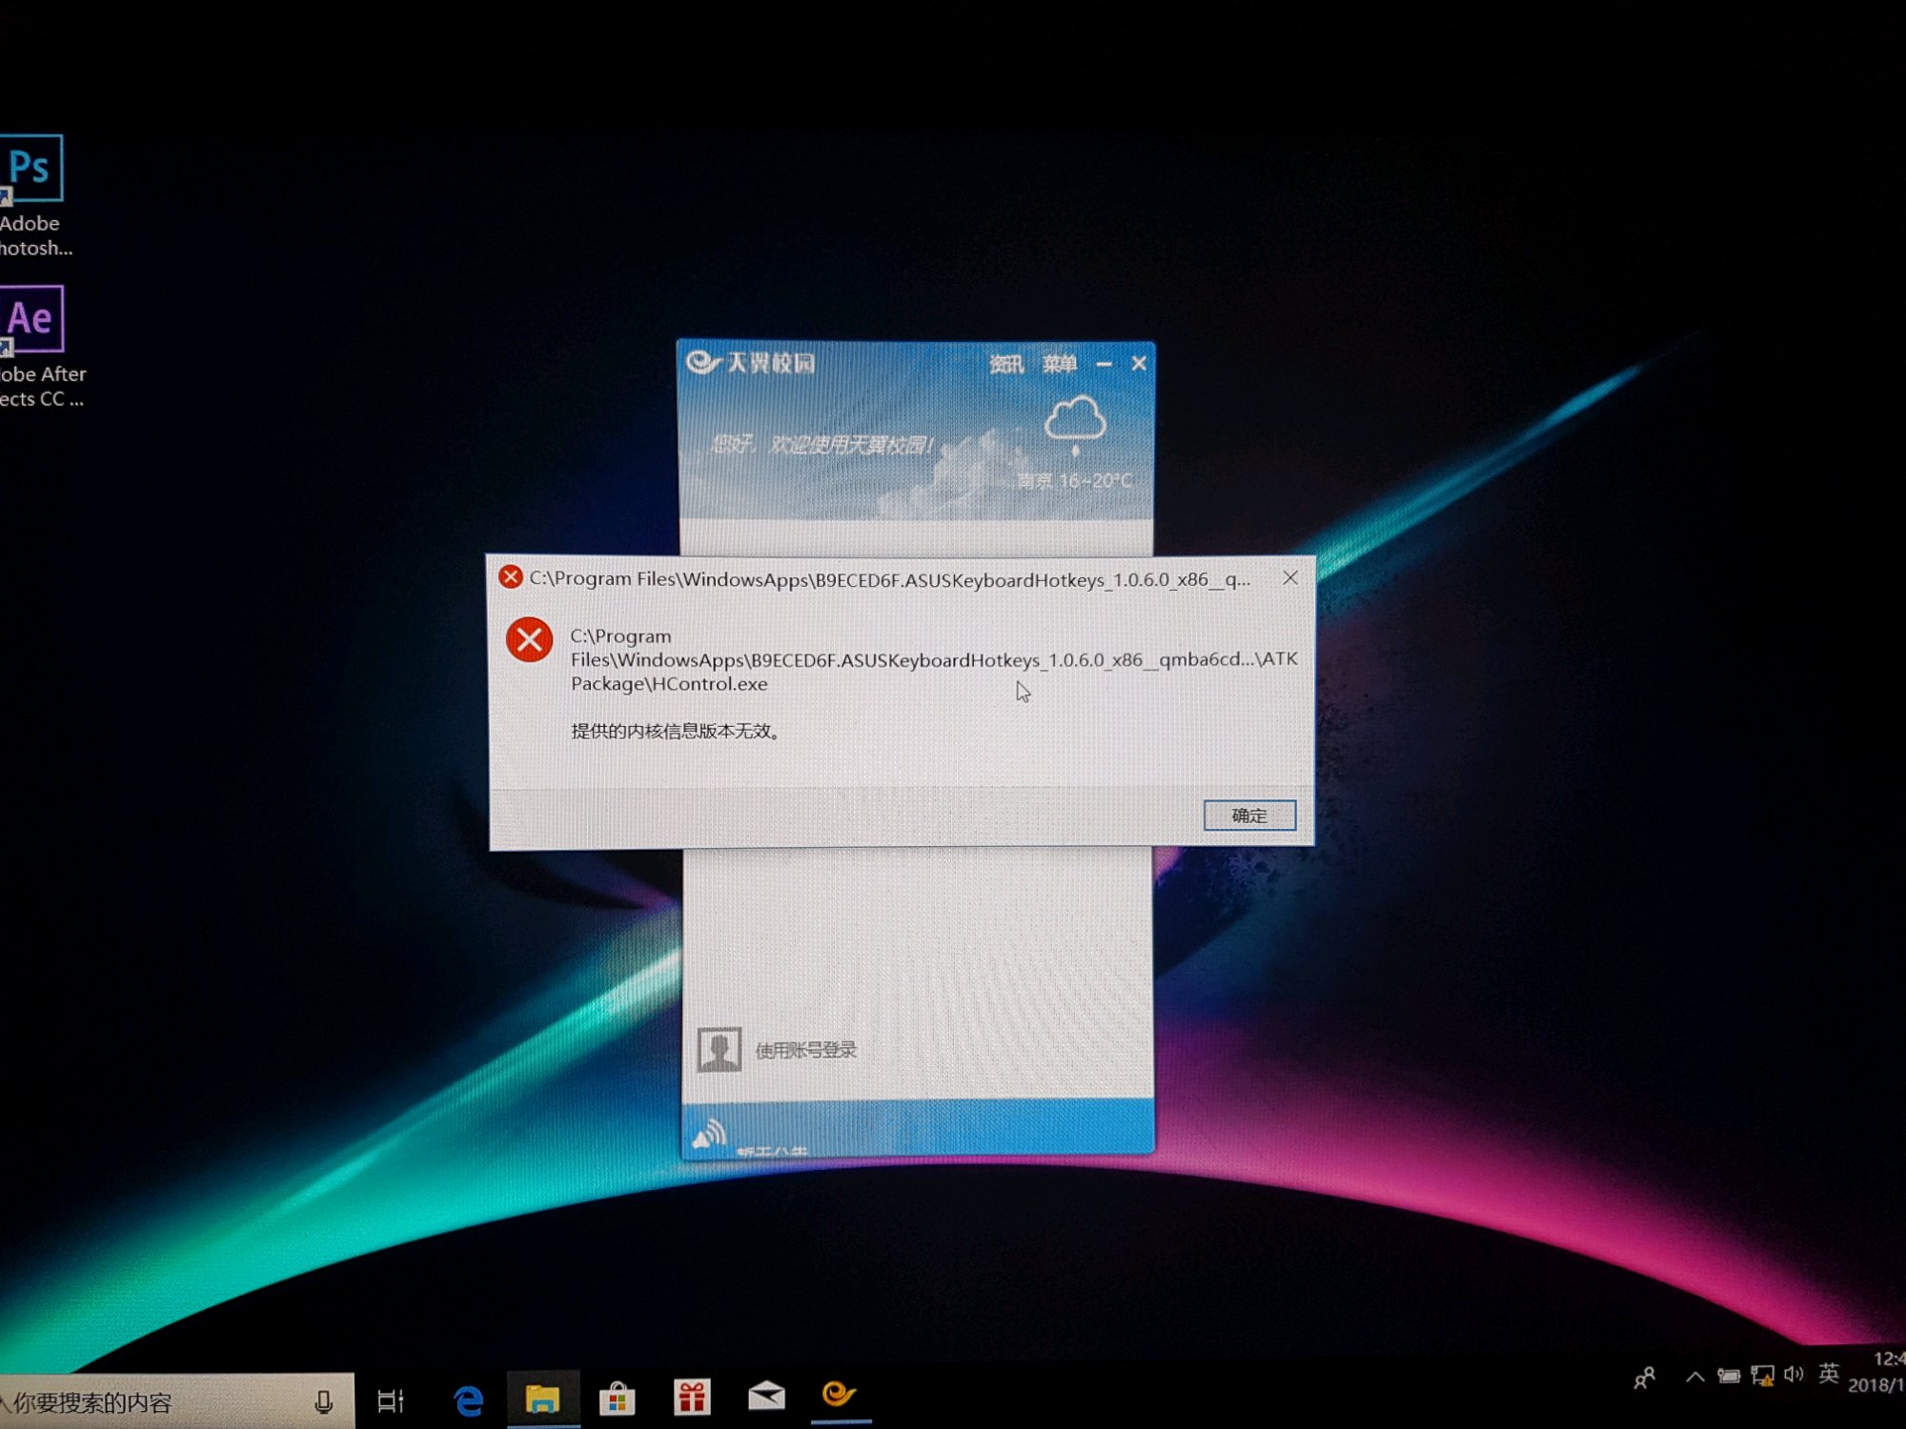Open the clock and date in tray

click(1876, 1372)
